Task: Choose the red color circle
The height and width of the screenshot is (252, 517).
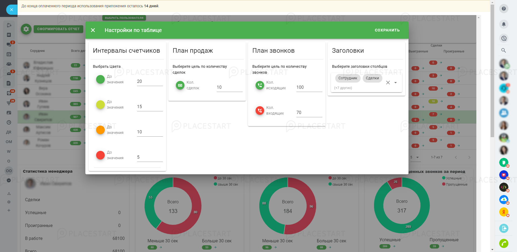Action: 100,155
